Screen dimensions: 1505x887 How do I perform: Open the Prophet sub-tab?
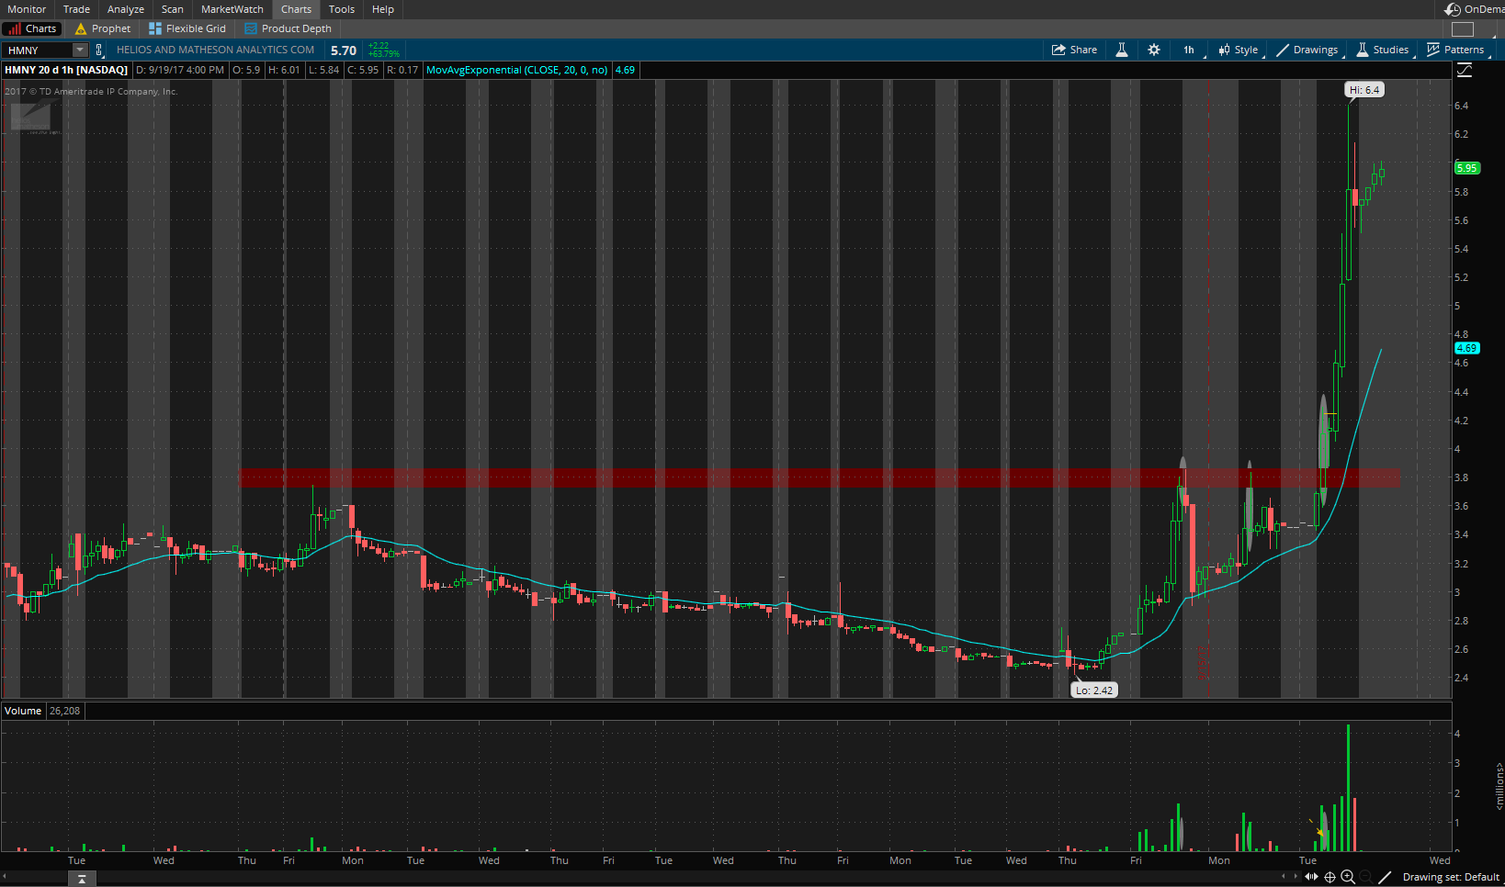(103, 28)
